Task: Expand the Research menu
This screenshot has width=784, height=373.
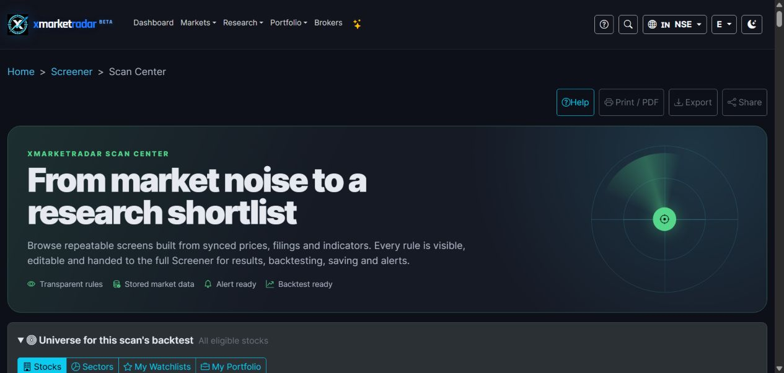Action: coord(243,22)
